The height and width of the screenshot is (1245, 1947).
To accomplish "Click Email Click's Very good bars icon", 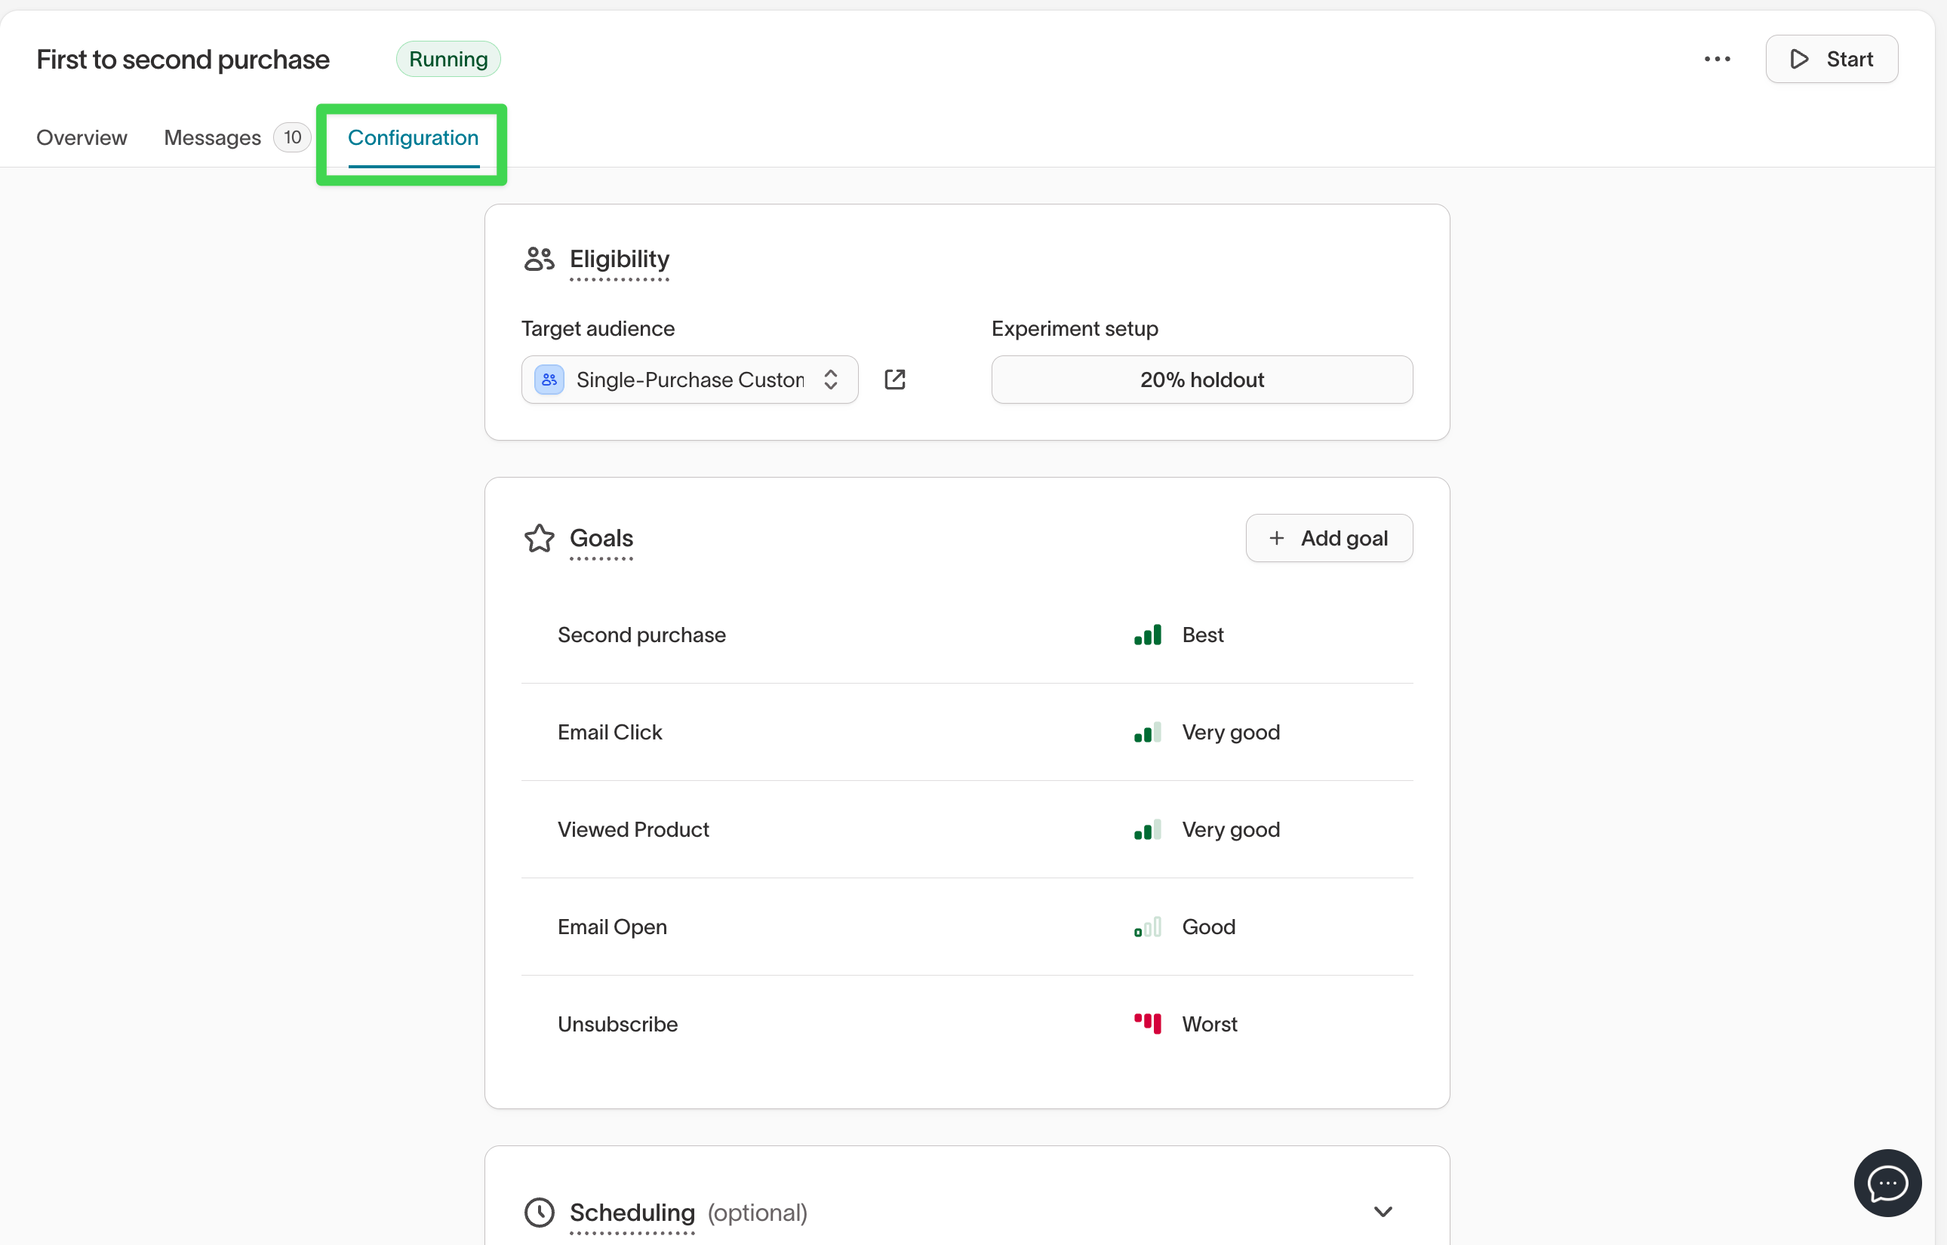I will point(1147,733).
